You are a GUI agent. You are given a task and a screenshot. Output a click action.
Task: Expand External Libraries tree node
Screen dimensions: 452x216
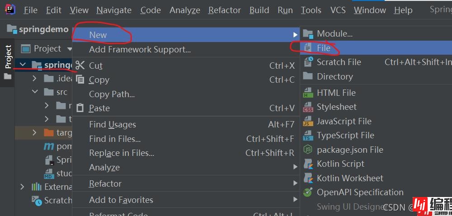(22, 187)
